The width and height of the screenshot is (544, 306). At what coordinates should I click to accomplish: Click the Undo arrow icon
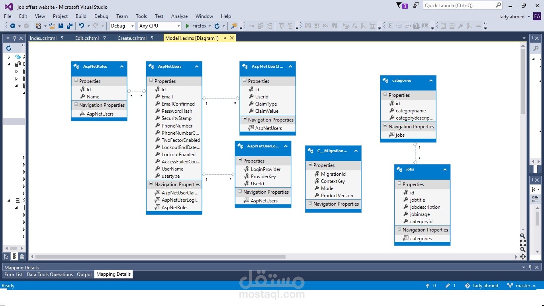click(x=81, y=26)
